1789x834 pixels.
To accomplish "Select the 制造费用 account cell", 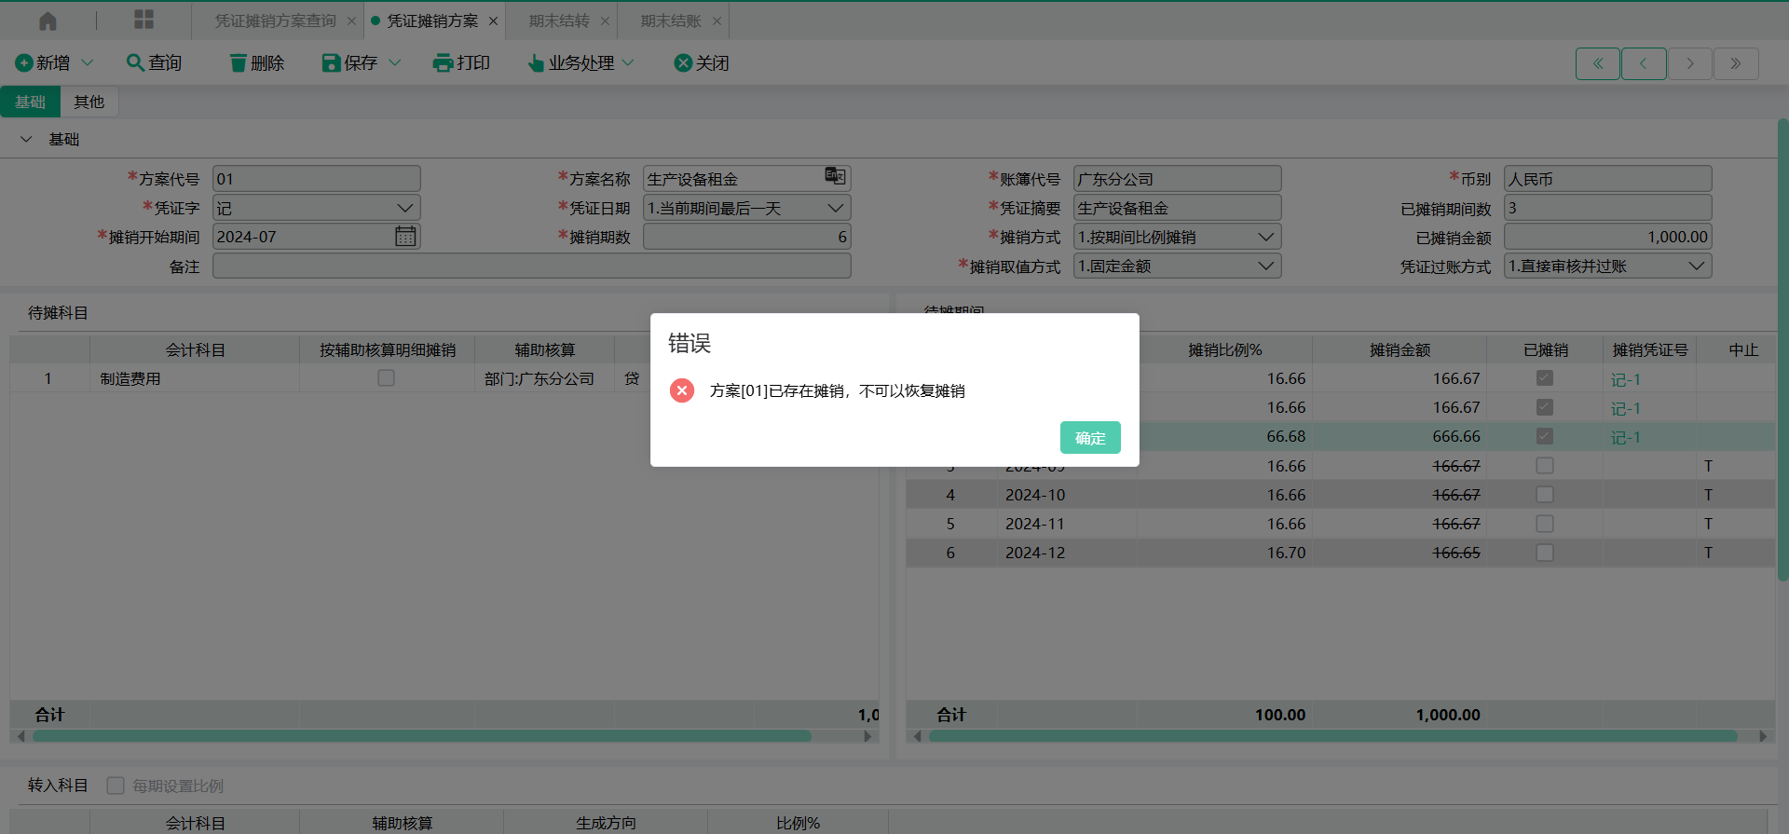I will (195, 378).
